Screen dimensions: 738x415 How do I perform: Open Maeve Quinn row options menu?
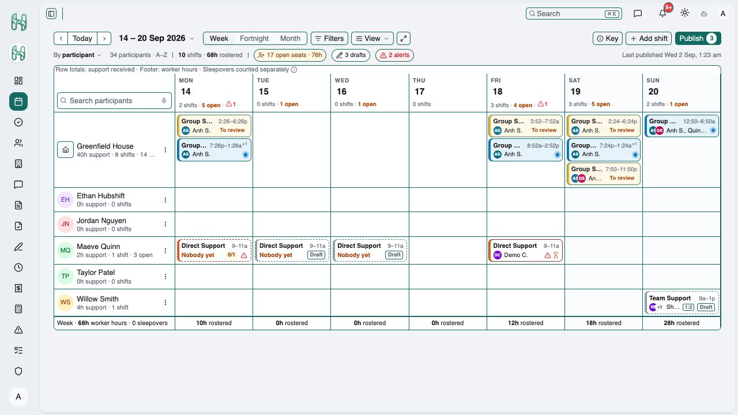coord(165,250)
